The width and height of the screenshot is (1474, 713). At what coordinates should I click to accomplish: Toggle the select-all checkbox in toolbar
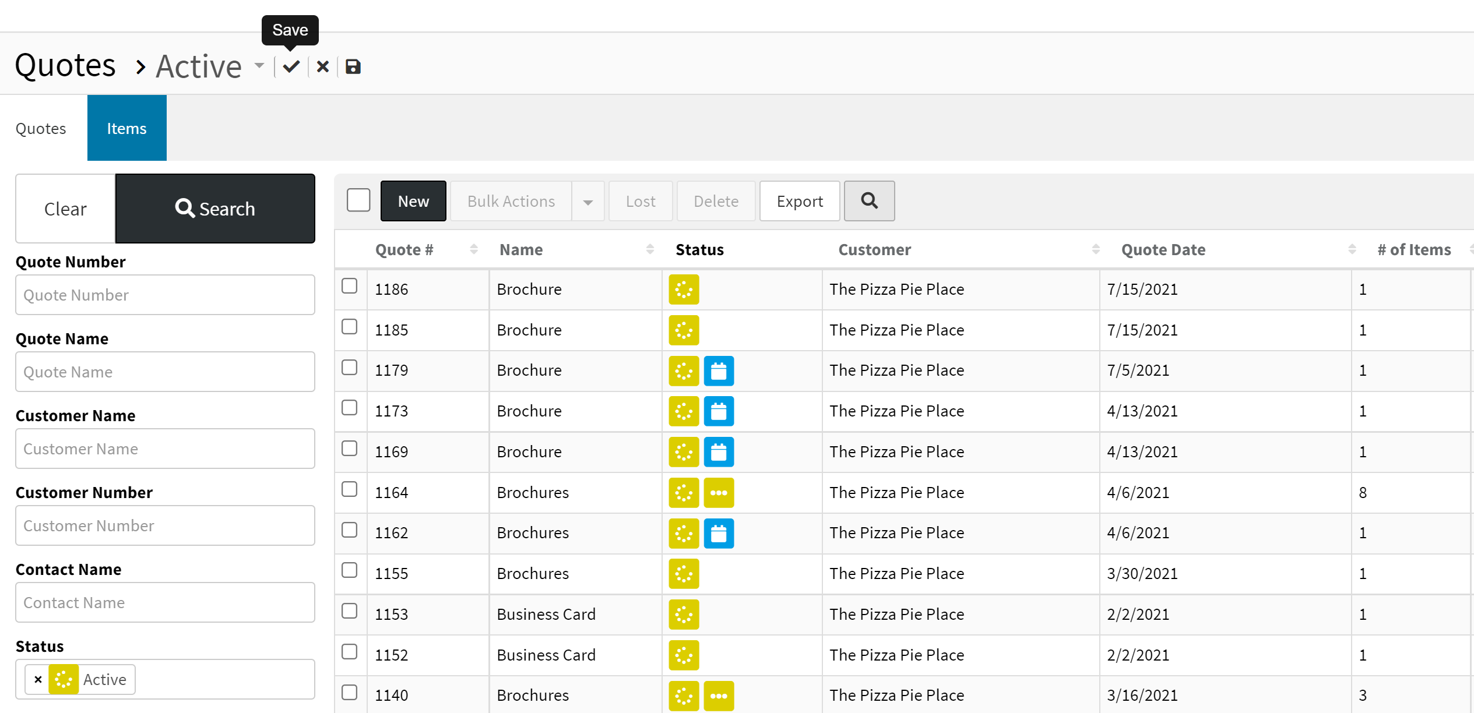[358, 200]
